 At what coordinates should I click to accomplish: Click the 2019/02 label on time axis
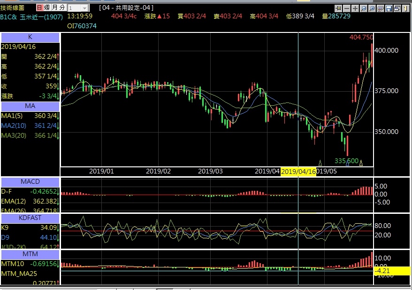click(x=158, y=171)
